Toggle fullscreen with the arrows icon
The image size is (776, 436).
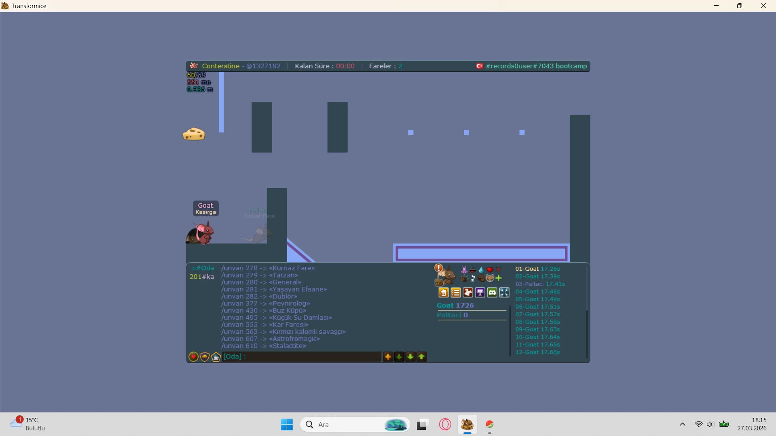coord(504,293)
